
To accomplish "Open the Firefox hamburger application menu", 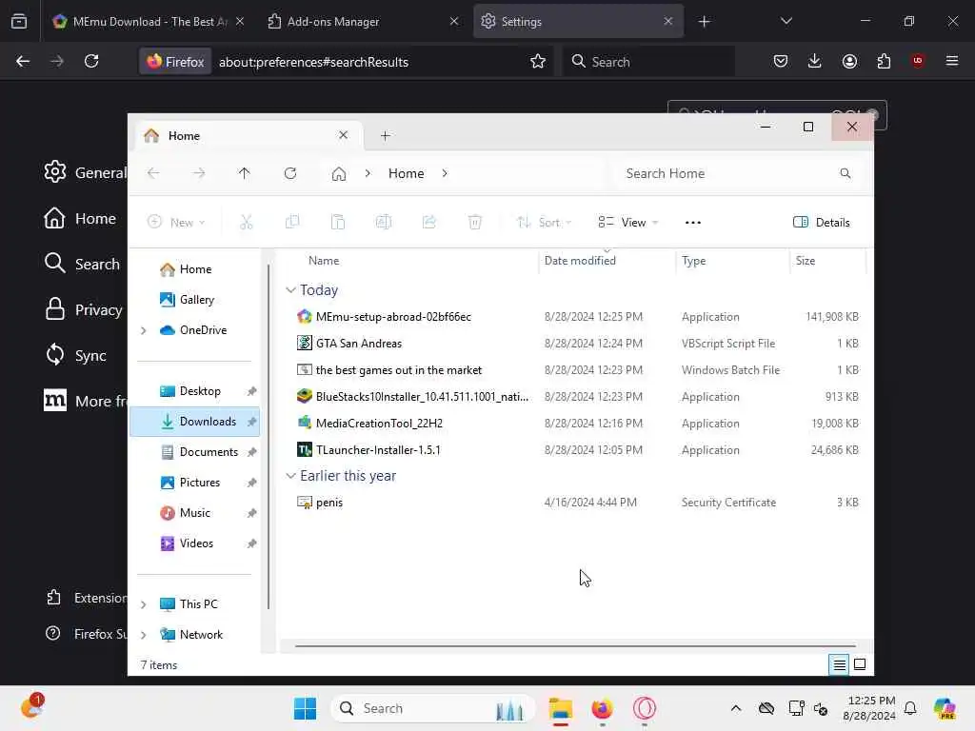I will pyautogui.click(x=952, y=61).
